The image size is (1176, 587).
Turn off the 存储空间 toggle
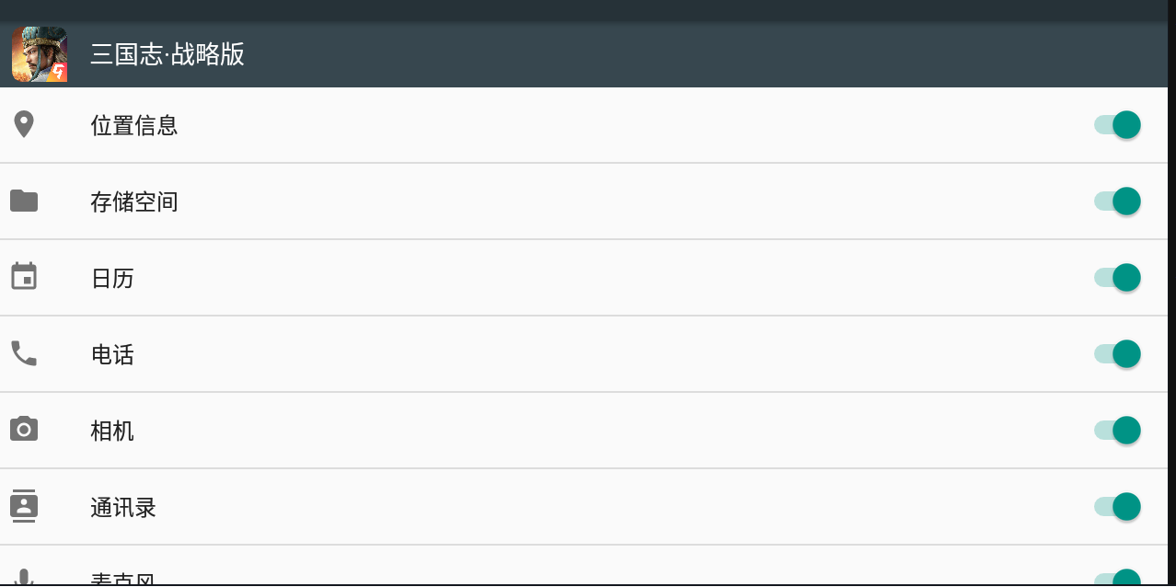point(1117,201)
